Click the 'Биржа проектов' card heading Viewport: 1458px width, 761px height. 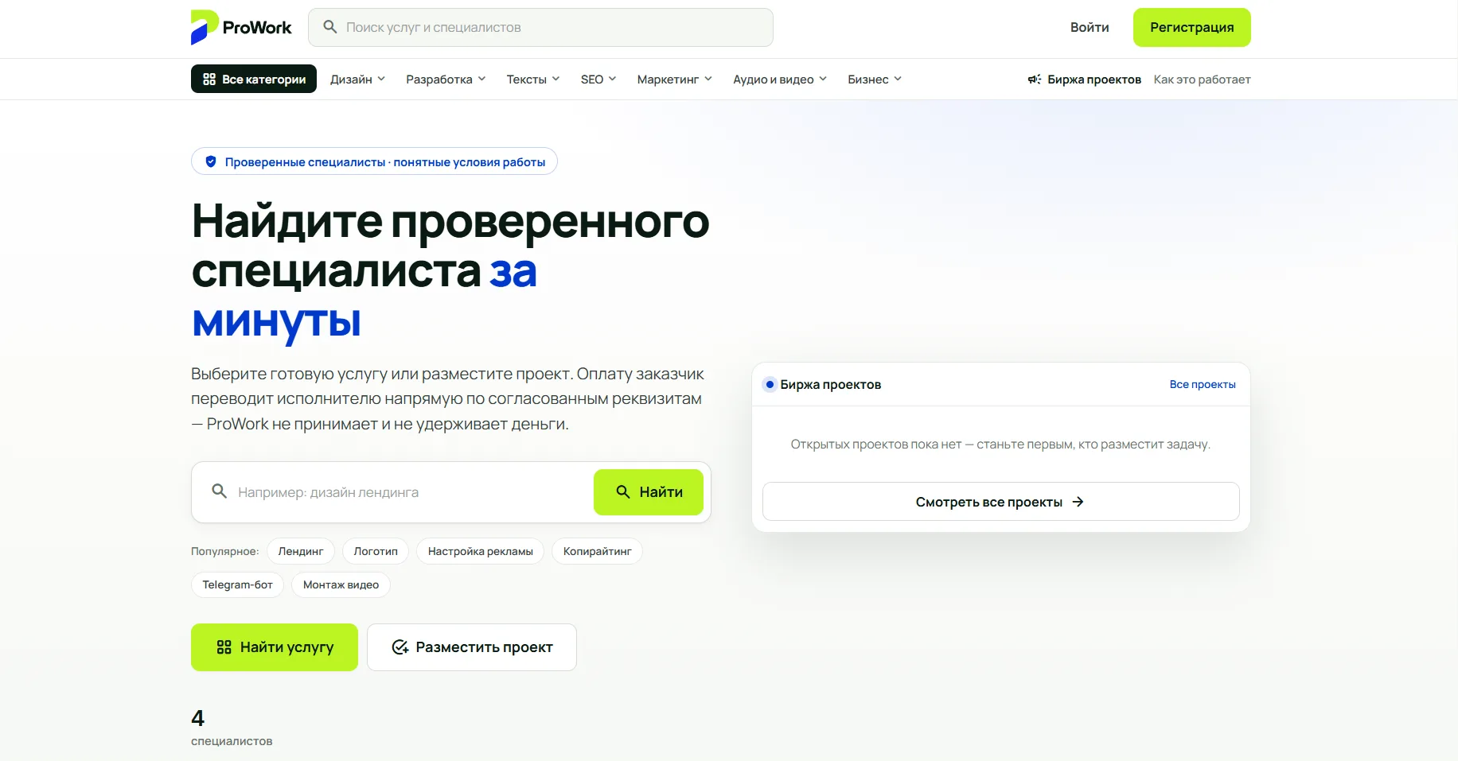tap(831, 384)
